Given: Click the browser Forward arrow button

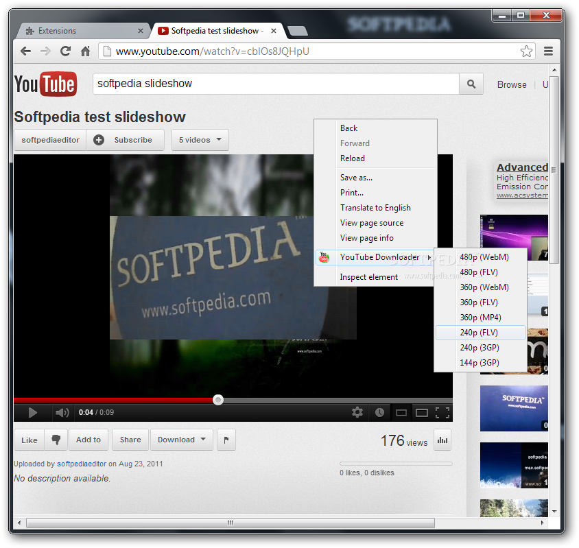Looking at the screenshot, I should [45, 51].
